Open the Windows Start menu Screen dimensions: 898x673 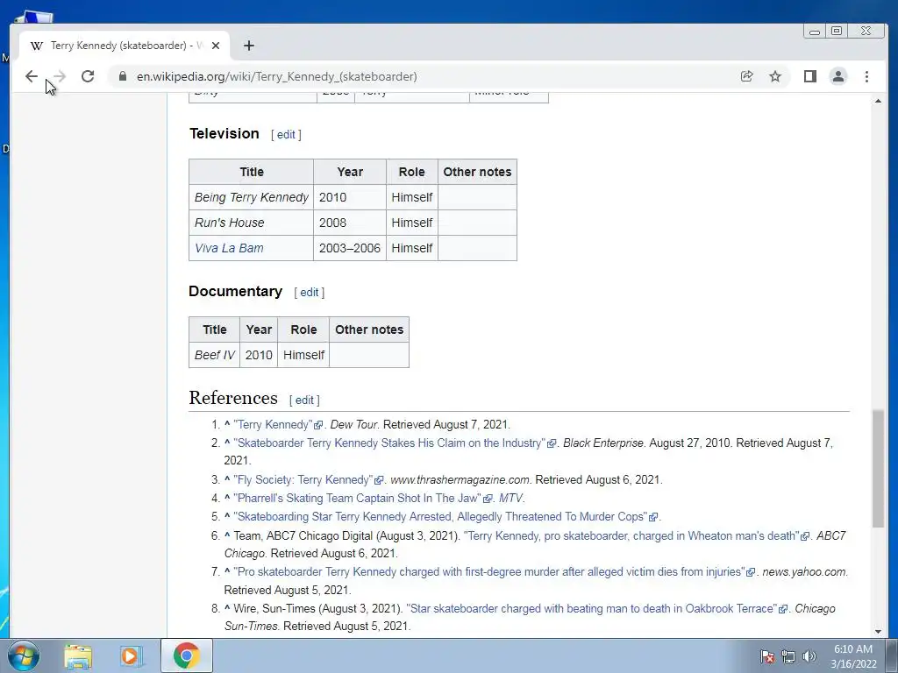23,655
